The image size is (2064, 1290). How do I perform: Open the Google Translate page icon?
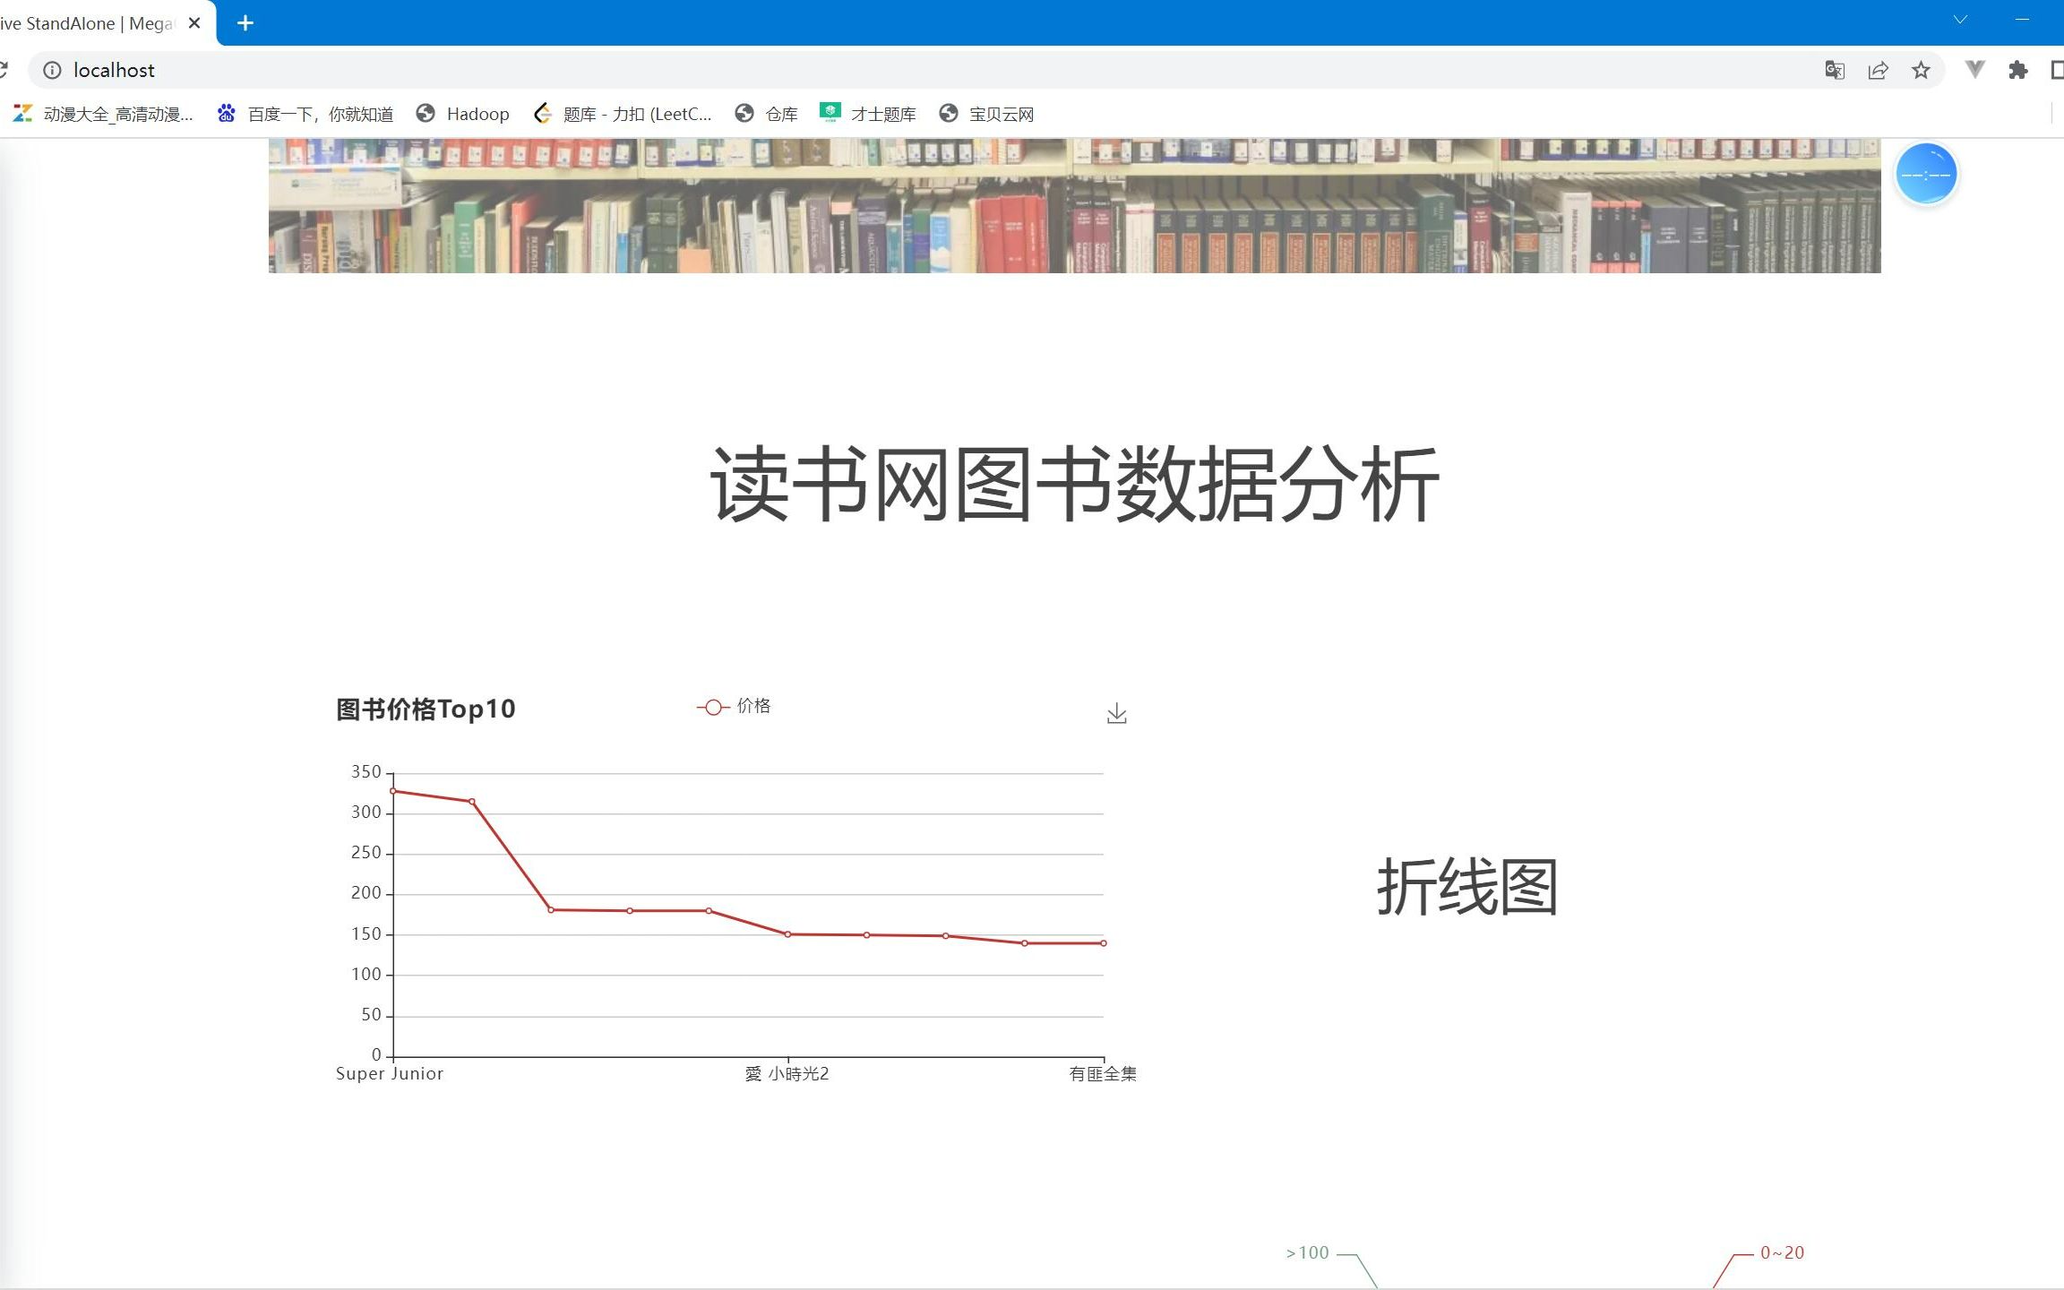tap(1834, 70)
